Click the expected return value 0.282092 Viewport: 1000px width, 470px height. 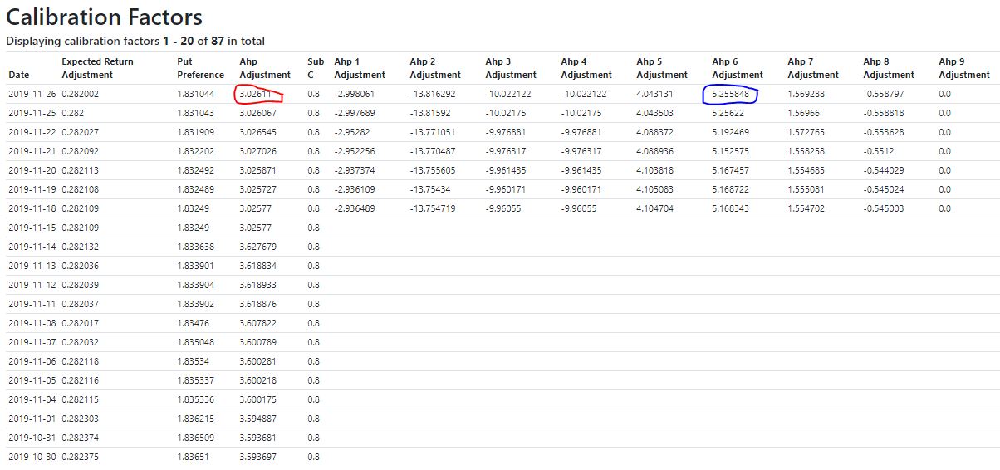[x=80, y=151]
